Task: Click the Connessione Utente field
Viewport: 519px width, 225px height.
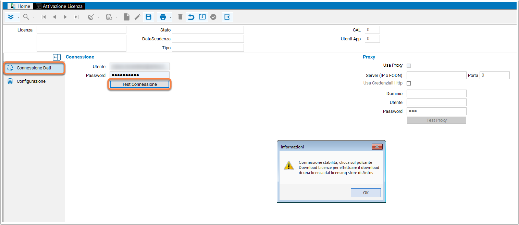Action: click(x=139, y=66)
